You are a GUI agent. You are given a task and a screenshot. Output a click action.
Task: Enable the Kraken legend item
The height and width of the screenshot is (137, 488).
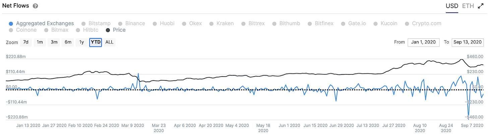click(x=225, y=23)
